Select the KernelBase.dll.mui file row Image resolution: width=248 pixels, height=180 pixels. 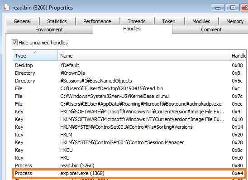[x=129, y=96]
